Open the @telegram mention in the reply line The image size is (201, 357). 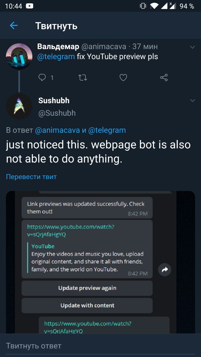107,130
